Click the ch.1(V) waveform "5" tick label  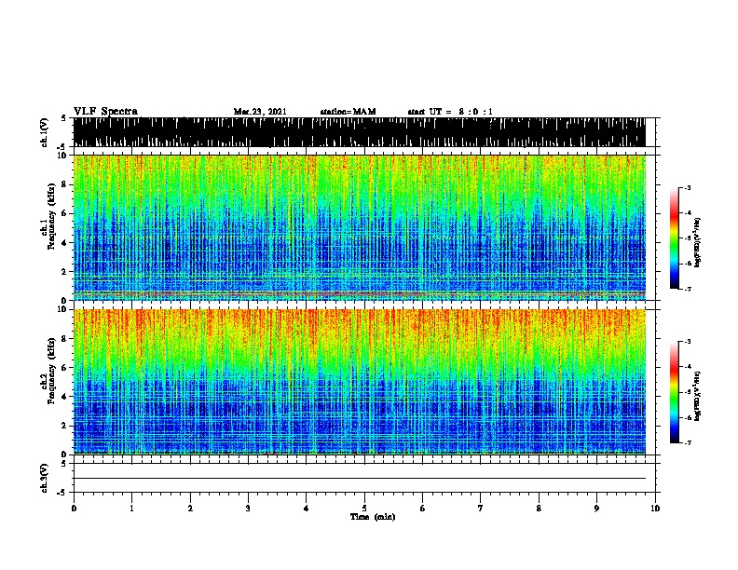[63, 118]
